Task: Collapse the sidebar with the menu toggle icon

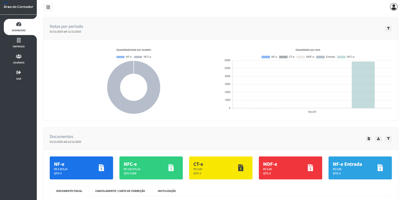Action: point(48,7)
